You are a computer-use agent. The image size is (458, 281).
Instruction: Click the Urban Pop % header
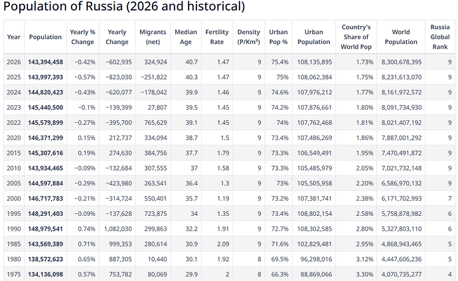[x=278, y=37]
